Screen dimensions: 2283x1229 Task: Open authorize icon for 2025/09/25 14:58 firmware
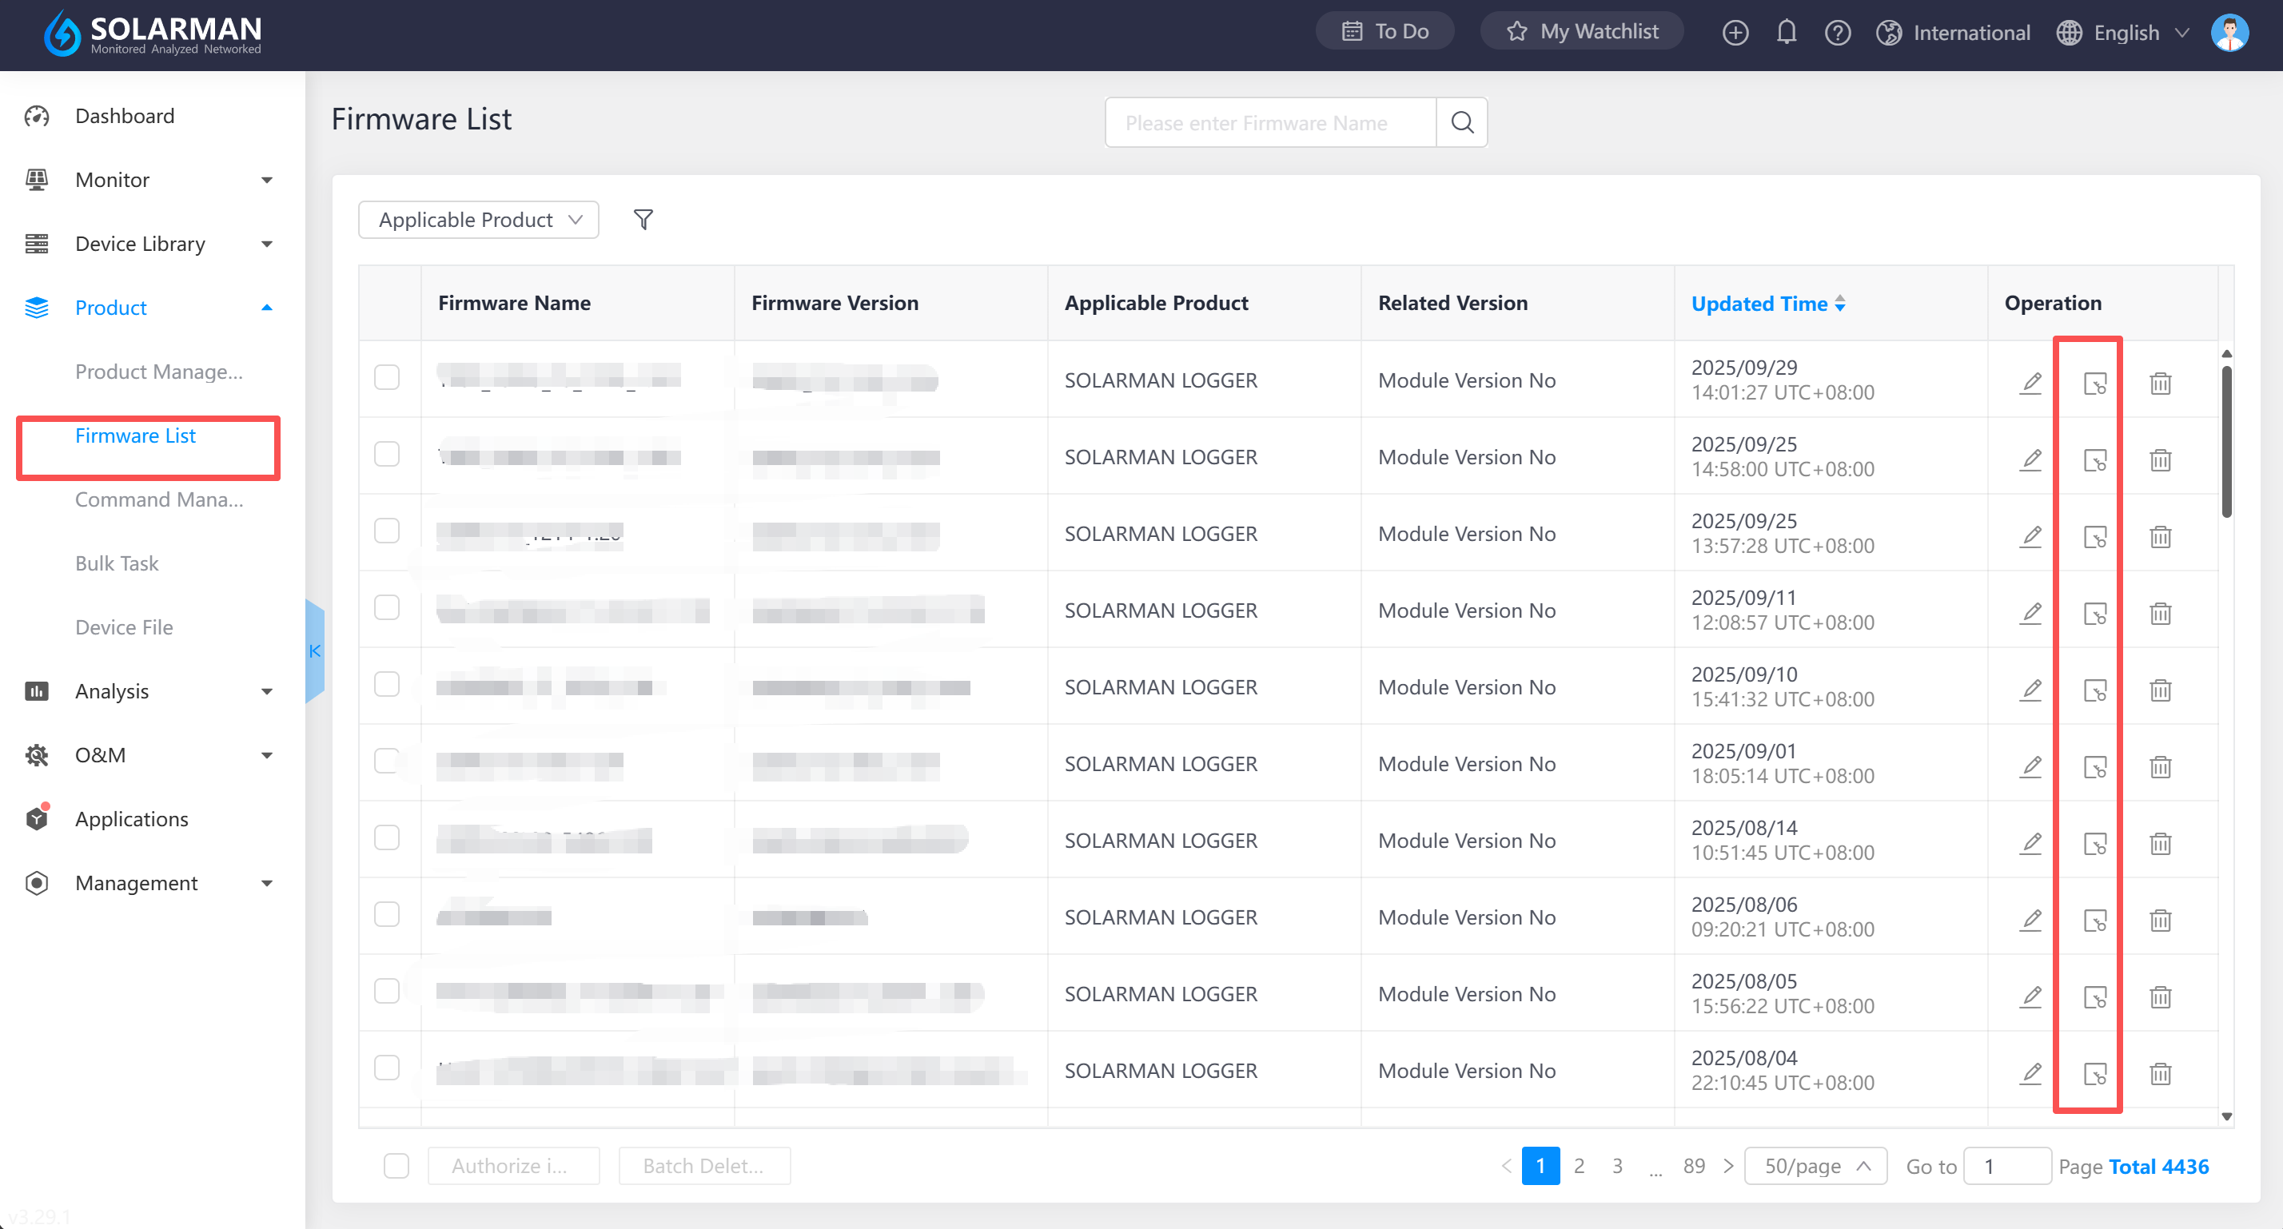(2094, 460)
